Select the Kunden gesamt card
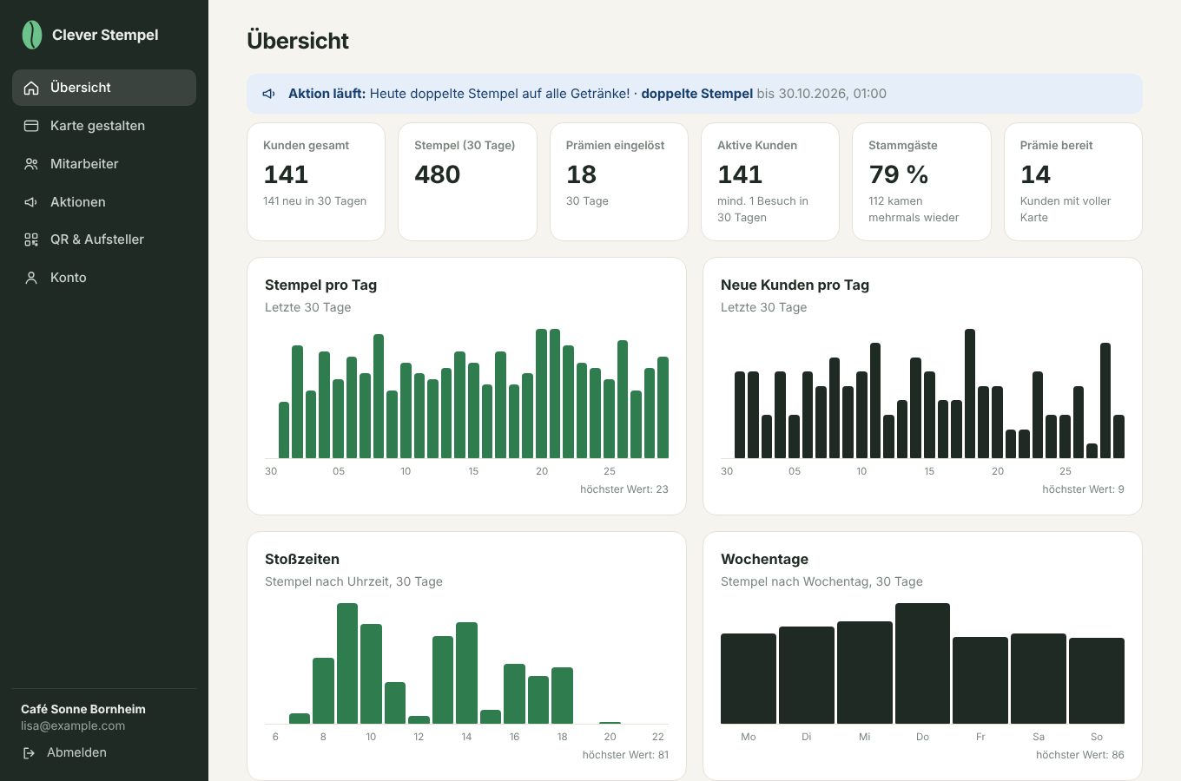 [x=316, y=181]
